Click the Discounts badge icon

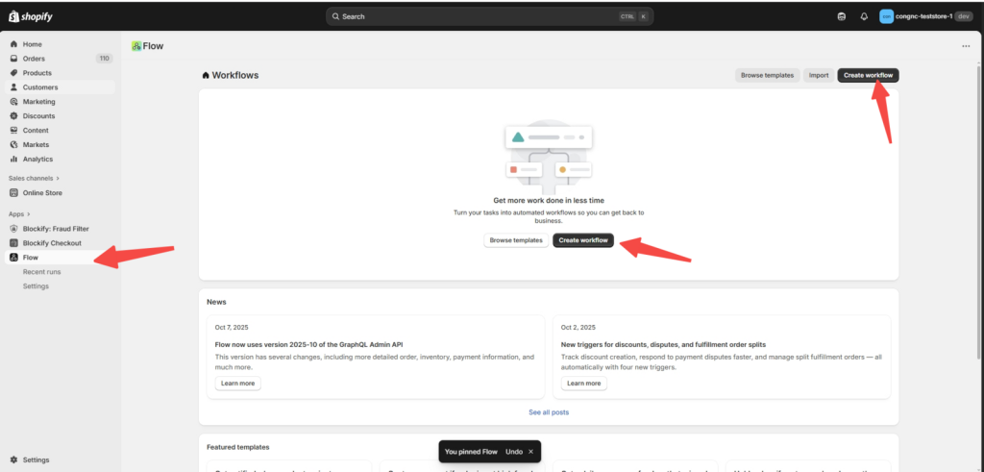(13, 116)
